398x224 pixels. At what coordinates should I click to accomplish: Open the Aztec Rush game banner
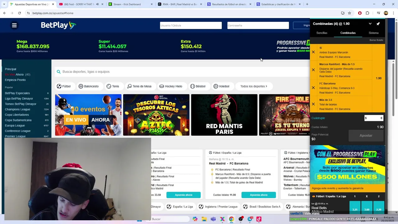pyautogui.click(x=156, y=115)
